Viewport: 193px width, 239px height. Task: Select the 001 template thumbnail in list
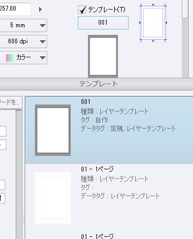pos(53,130)
